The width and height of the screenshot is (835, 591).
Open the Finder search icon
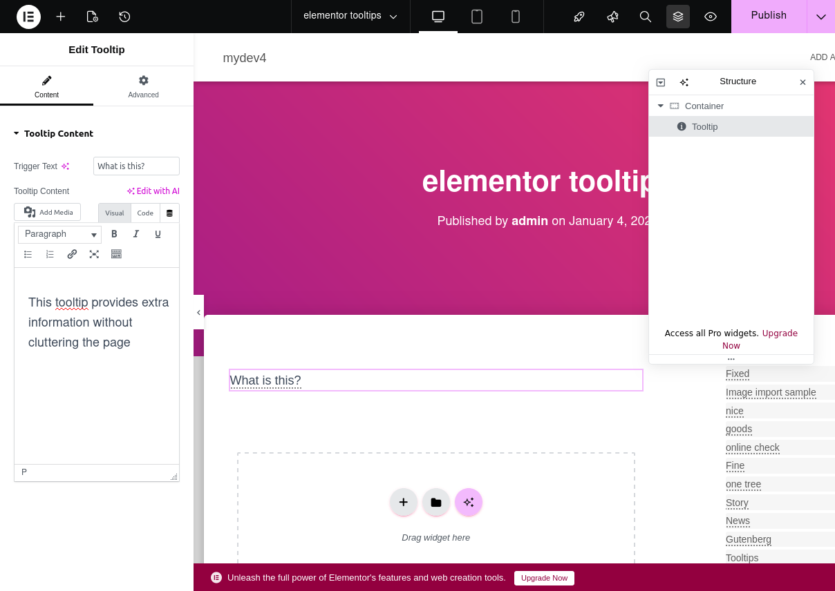pyautogui.click(x=645, y=17)
